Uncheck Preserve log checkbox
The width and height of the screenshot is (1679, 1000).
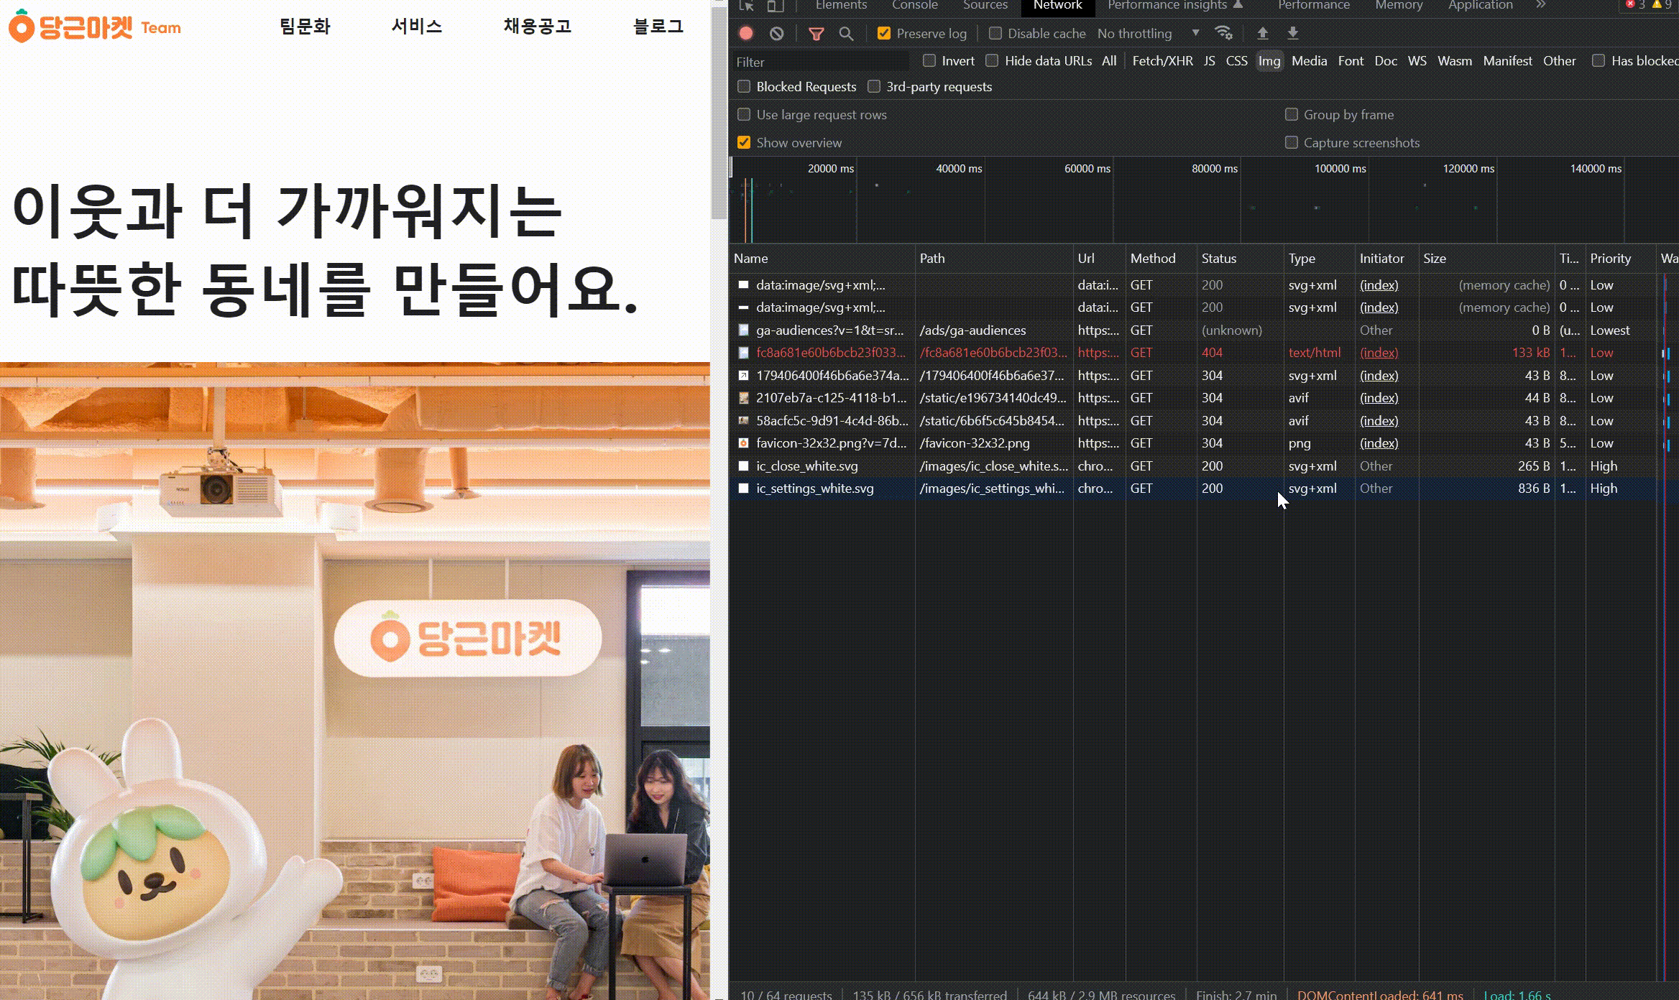coord(884,33)
